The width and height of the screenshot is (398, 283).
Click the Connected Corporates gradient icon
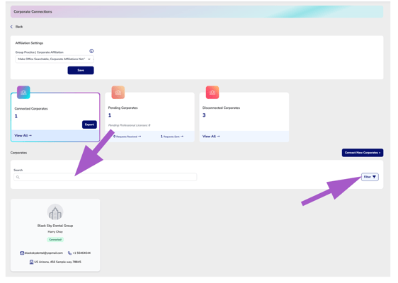23,92
